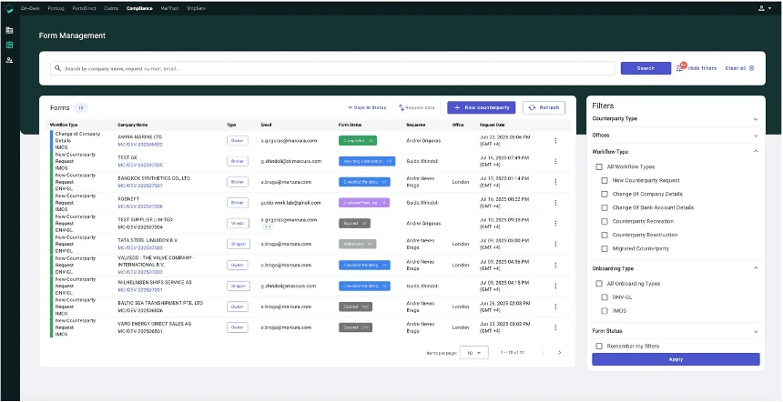Open OA-Desk top menu
This screenshot has height=402, width=783.
click(30, 8)
